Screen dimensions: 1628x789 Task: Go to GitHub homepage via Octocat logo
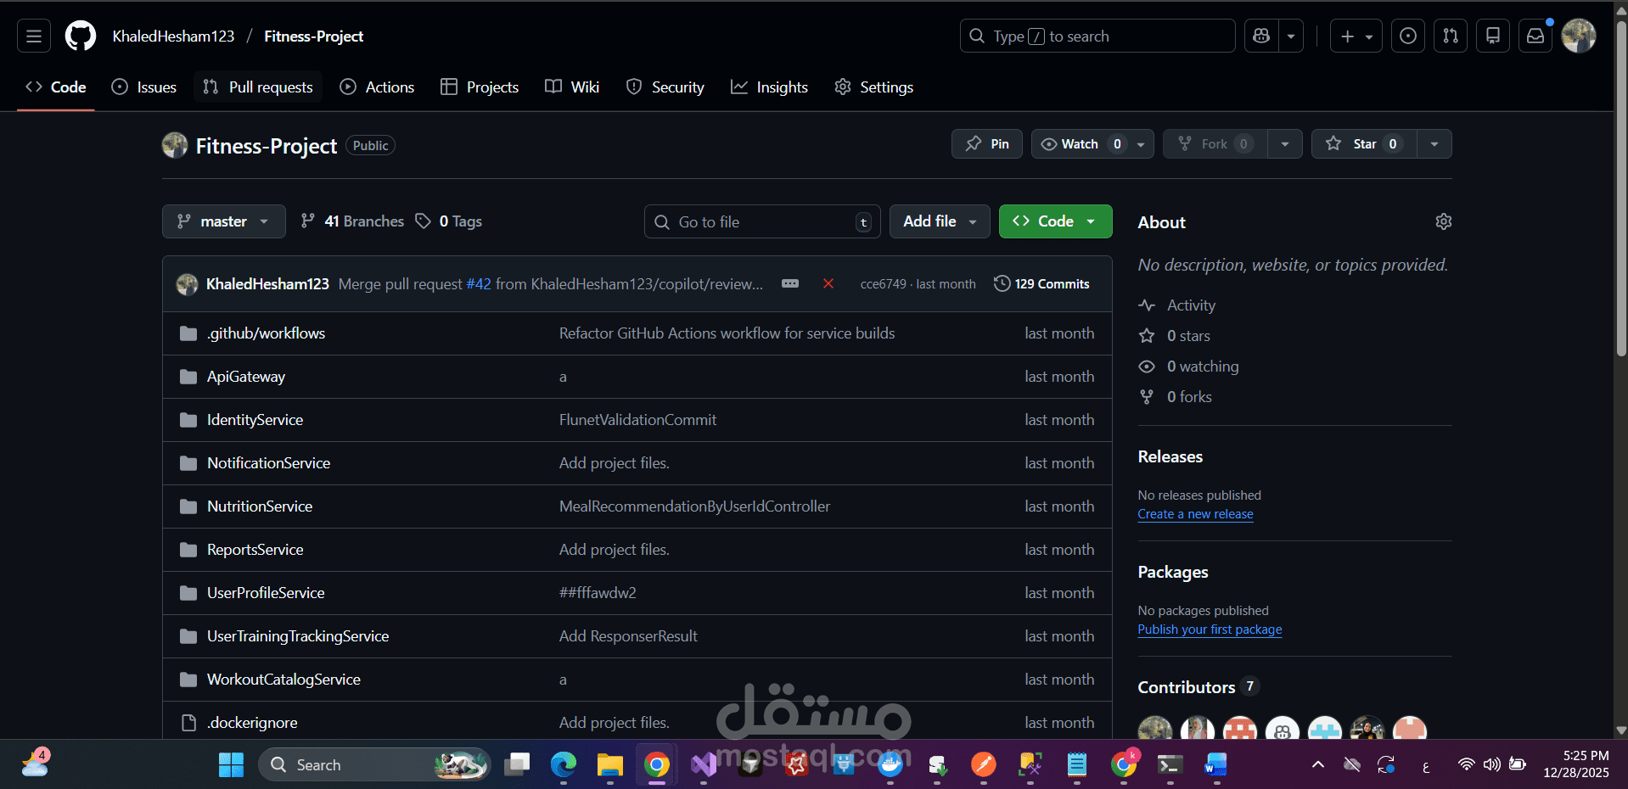click(81, 36)
